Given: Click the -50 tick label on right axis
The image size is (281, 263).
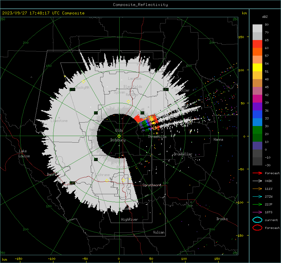Looking at the screenshot, I should pos(241,169).
